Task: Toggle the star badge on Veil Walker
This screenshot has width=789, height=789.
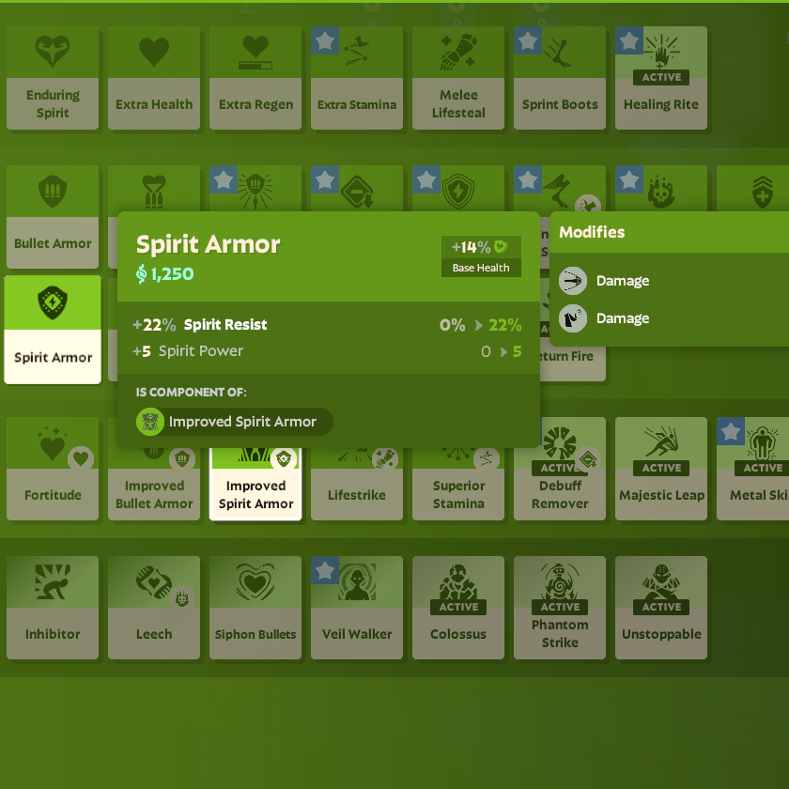Action: point(325,570)
